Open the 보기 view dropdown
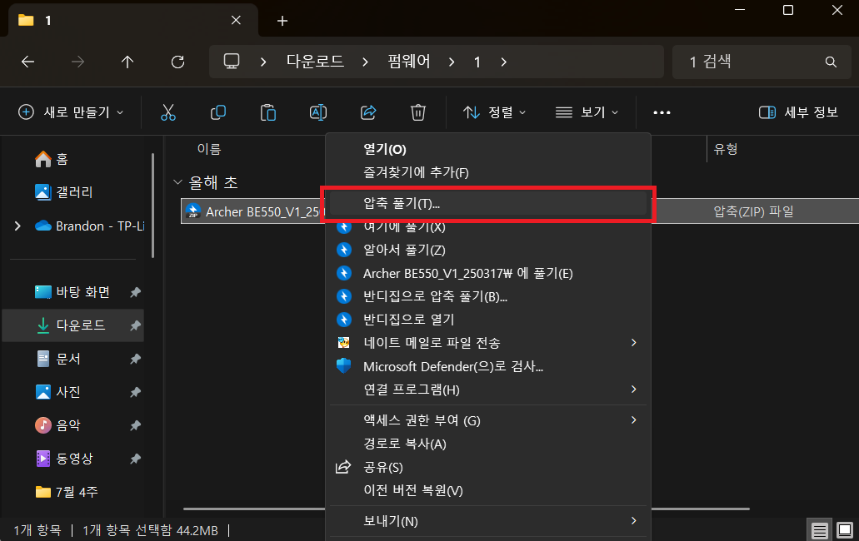859x541 pixels. 587,112
